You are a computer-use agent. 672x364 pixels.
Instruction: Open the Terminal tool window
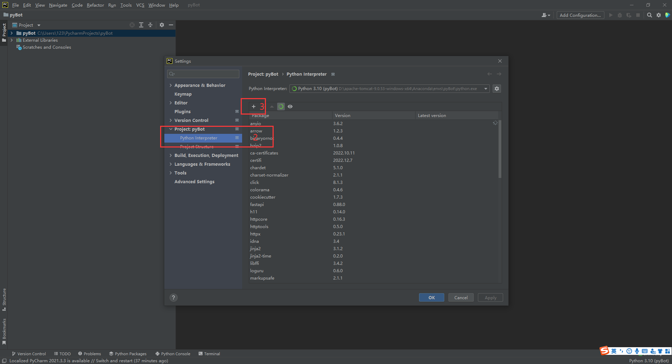(209, 354)
